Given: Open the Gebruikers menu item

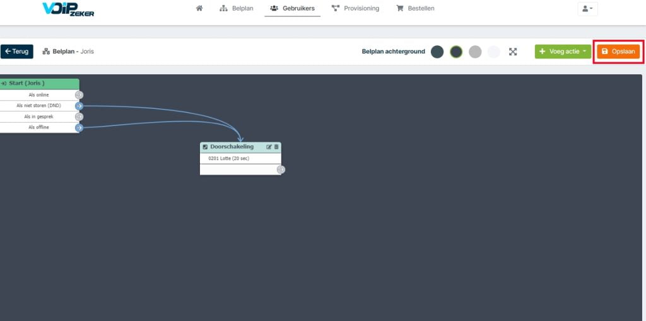Looking at the screenshot, I should pyautogui.click(x=293, y=8).
